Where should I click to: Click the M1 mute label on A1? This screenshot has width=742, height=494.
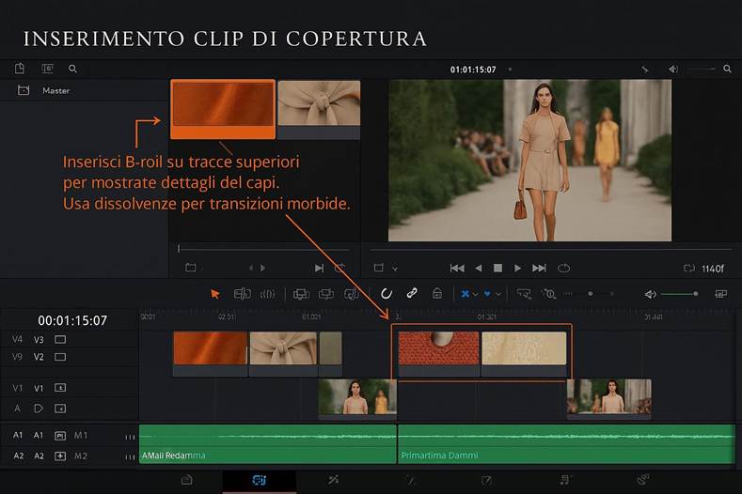click(x=81, y=435)
